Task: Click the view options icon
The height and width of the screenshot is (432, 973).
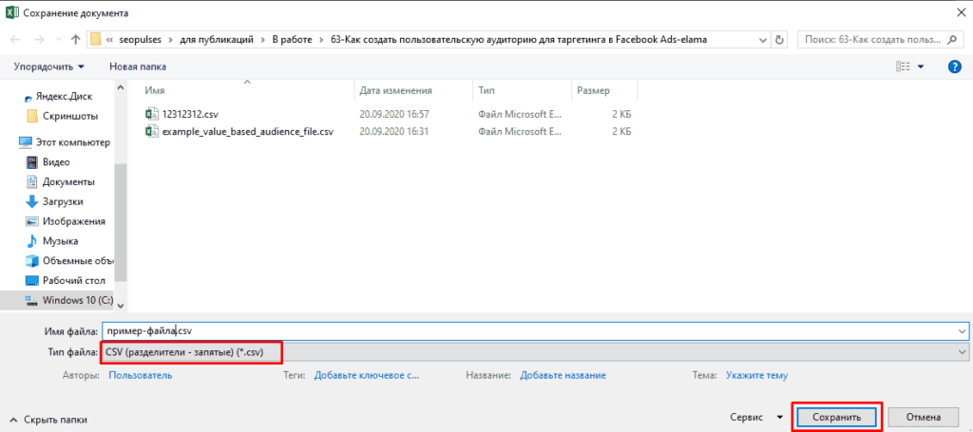Action: coord(904,66)
